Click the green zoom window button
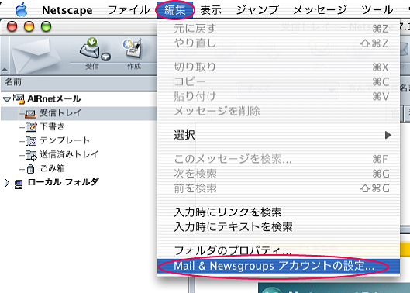The height and width of the screenshot is (293, 410). 46,27
